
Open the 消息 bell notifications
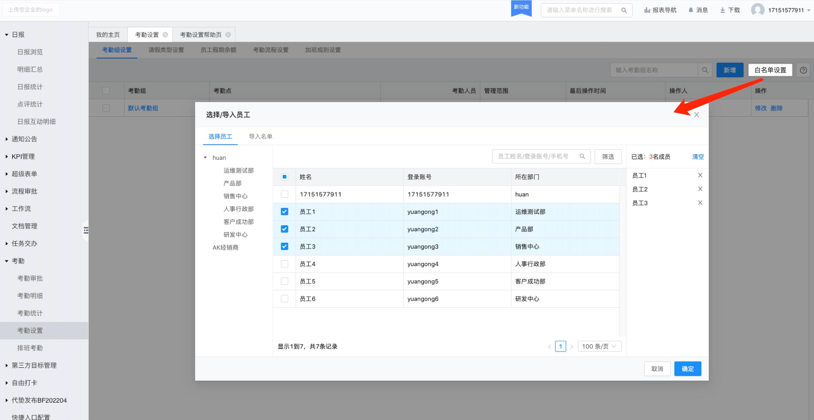click(691, 10)
